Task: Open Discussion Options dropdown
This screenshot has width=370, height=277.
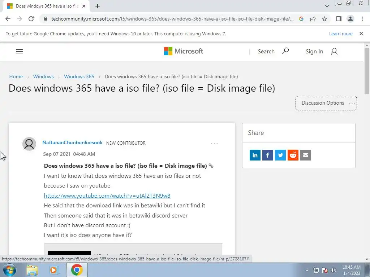Action: pyautogui.click(x=326, y=103)
